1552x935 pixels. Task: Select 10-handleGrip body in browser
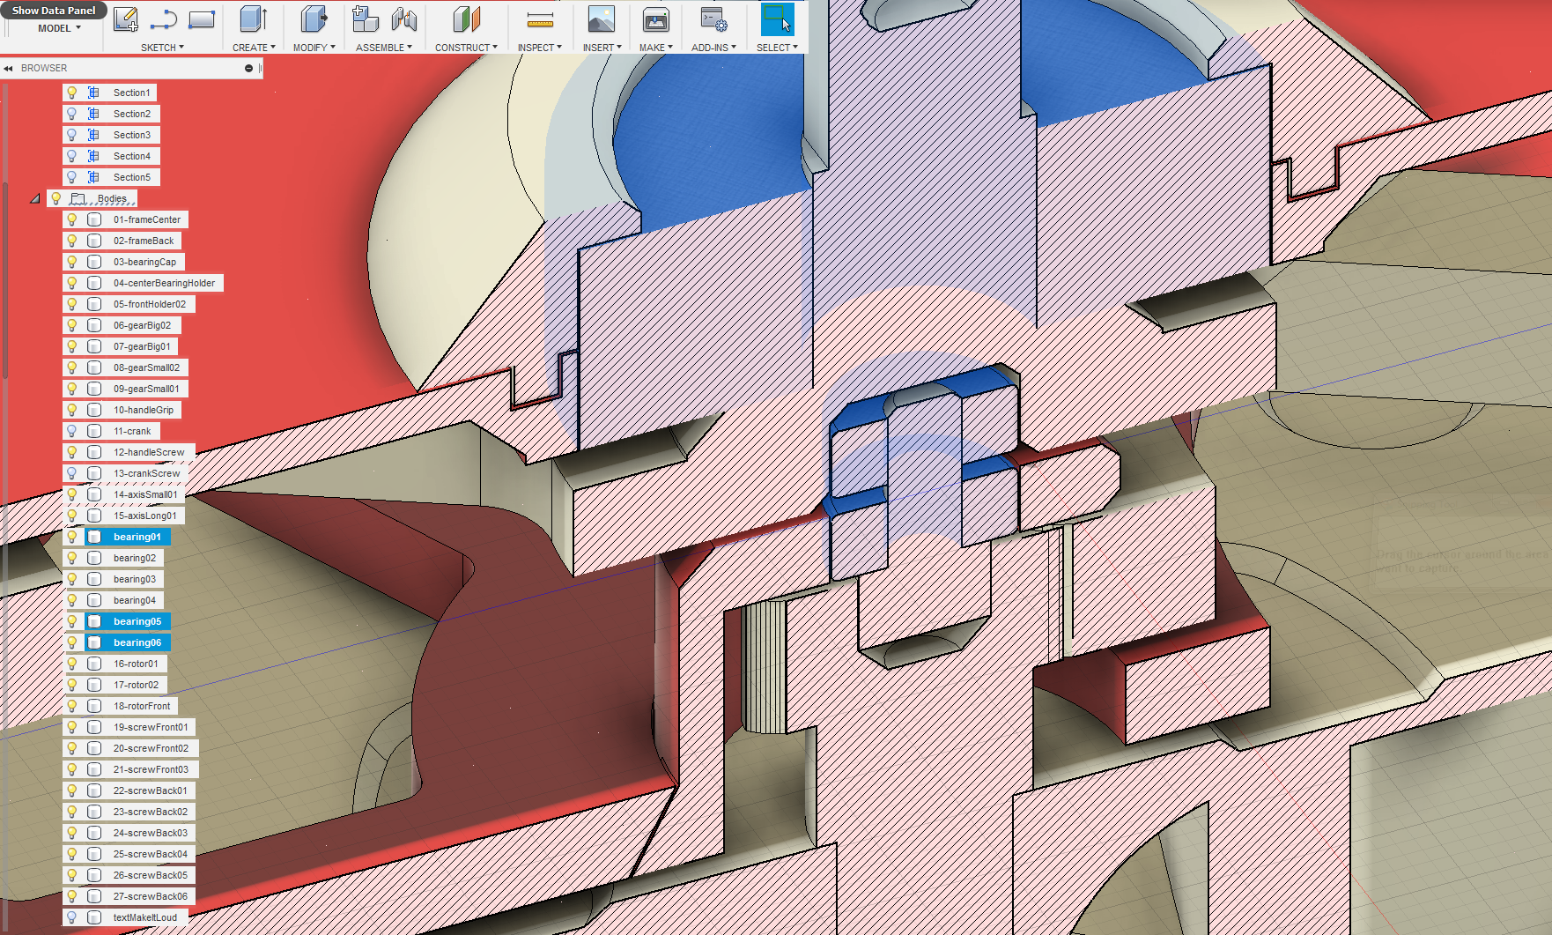click(144, 410)
